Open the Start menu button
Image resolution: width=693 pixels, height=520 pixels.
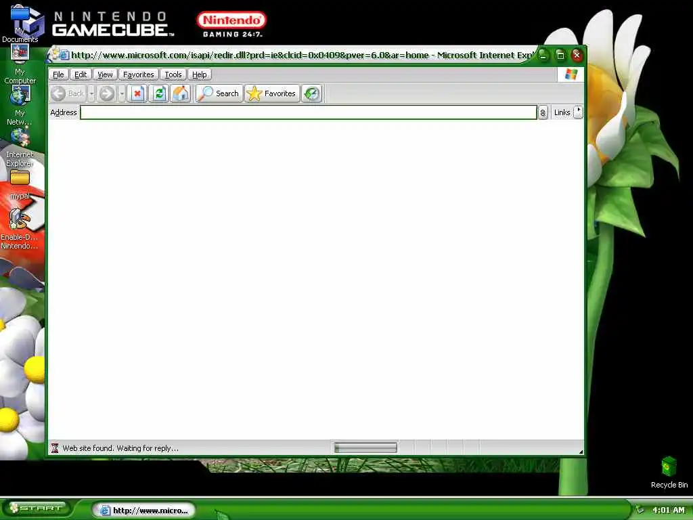tap(38, 508)
